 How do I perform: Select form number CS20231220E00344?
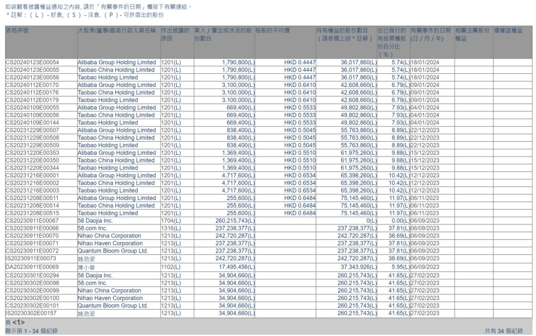tap(32, 168)
